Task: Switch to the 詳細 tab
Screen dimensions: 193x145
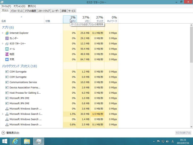Action: tap(64, 11)
